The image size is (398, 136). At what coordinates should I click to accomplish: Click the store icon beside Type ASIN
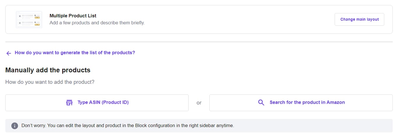click(69, 103)
